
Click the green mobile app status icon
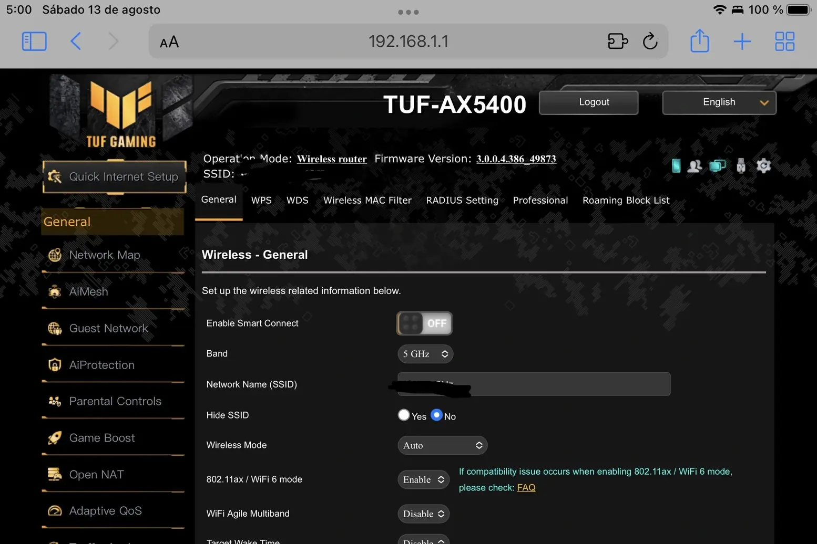pyautogui.click(x=676, y=166)
